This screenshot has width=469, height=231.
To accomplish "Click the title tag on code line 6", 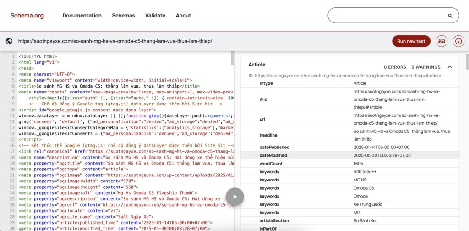I will 109,86.
